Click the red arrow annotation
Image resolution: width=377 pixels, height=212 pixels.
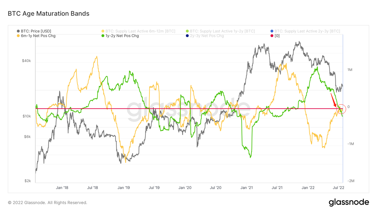coord(333,100)
